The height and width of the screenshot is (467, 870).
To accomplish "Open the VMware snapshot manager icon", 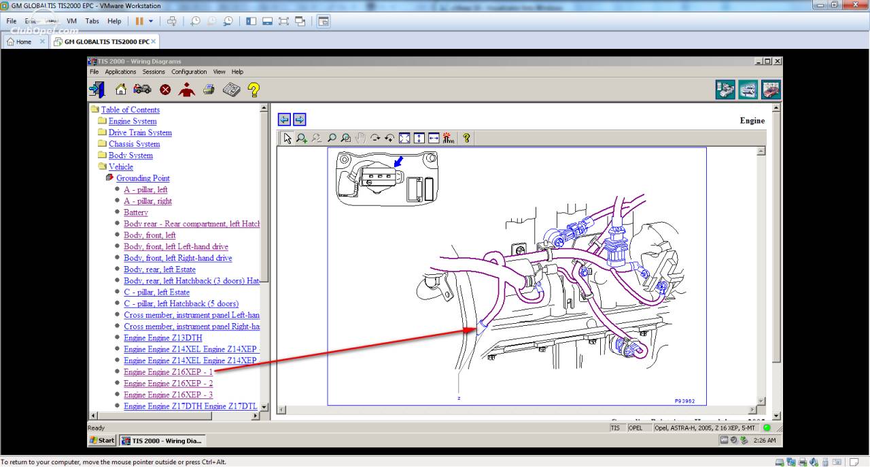I will [228, 21].
